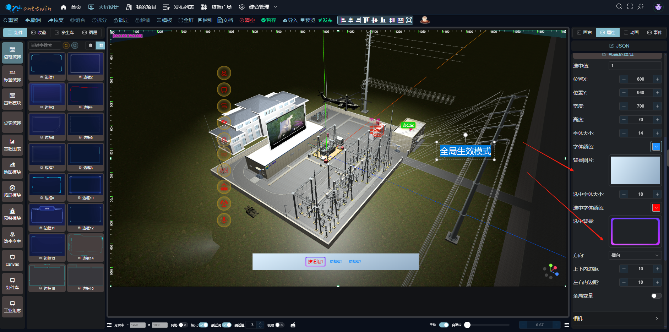Open the red 选中字体颜色 color swatch
Image resolution: width=669 pixels, height=332 pixels.
coord(656,208)
